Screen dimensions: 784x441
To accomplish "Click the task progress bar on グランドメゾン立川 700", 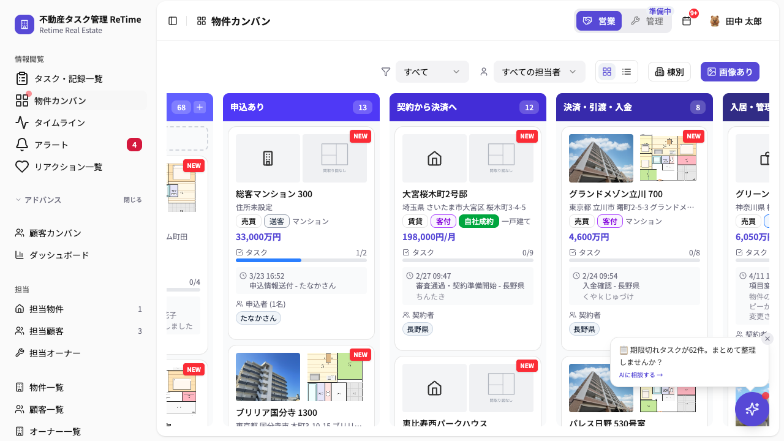I will click(635, 260).
